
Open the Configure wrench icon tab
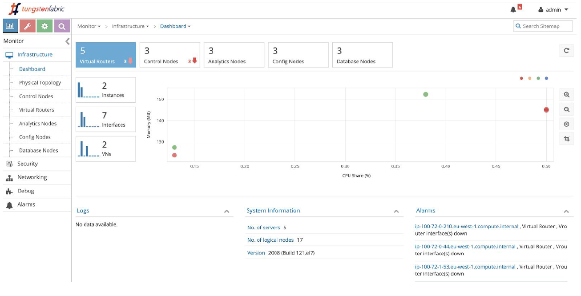click(27, 26)
